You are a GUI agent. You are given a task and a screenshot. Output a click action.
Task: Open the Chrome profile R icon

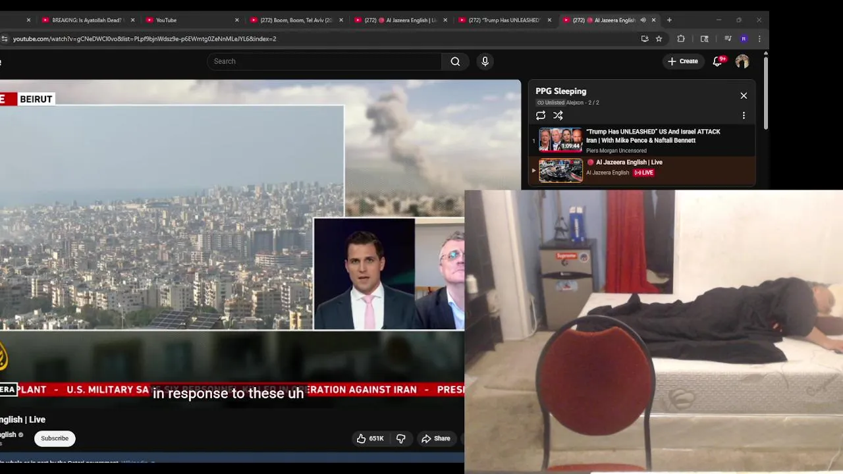[x=744, y=39]
